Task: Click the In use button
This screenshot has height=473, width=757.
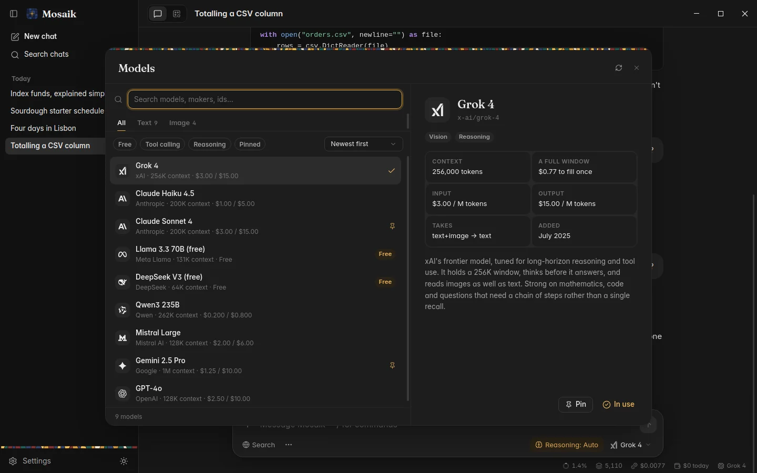Action: [619, 405]
